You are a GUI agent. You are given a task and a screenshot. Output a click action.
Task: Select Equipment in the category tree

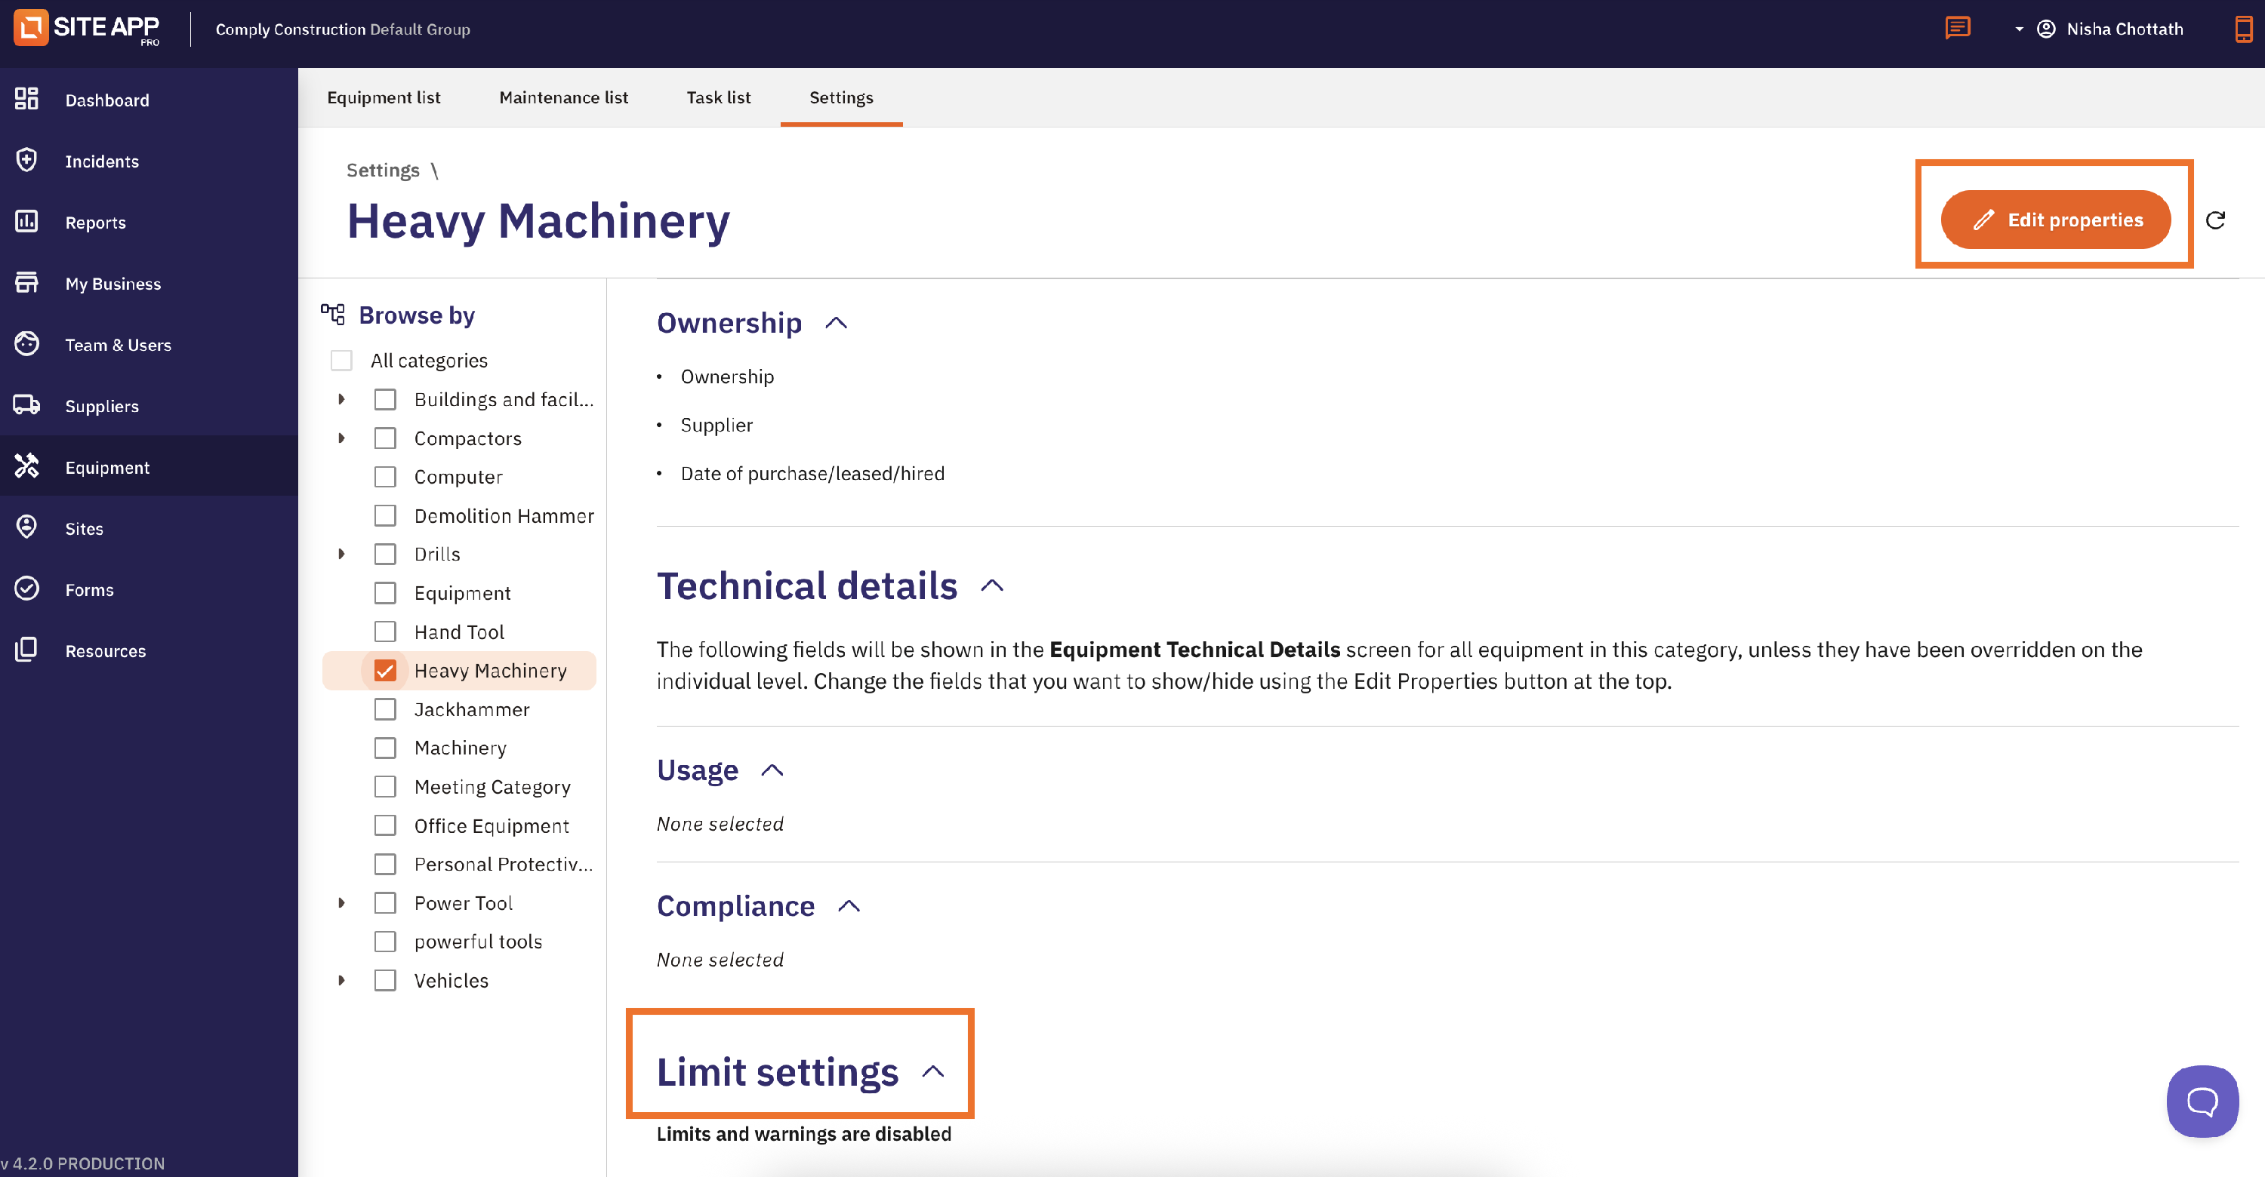[x=463, y=593]
